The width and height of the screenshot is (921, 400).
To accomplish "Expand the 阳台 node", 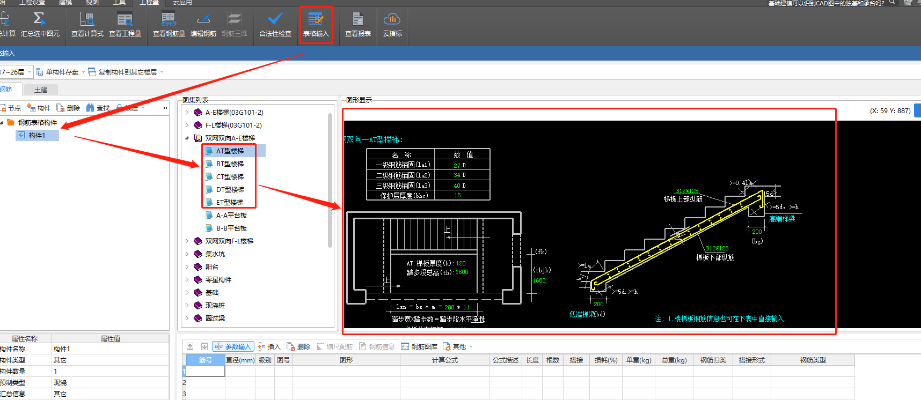I will [187, 266].
